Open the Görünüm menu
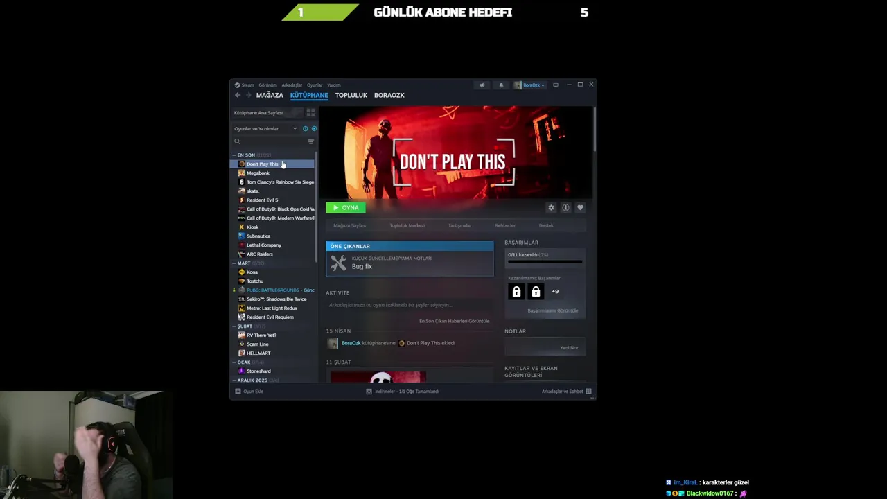This screenshot has height=499, width=887. [x=267, y=85]
